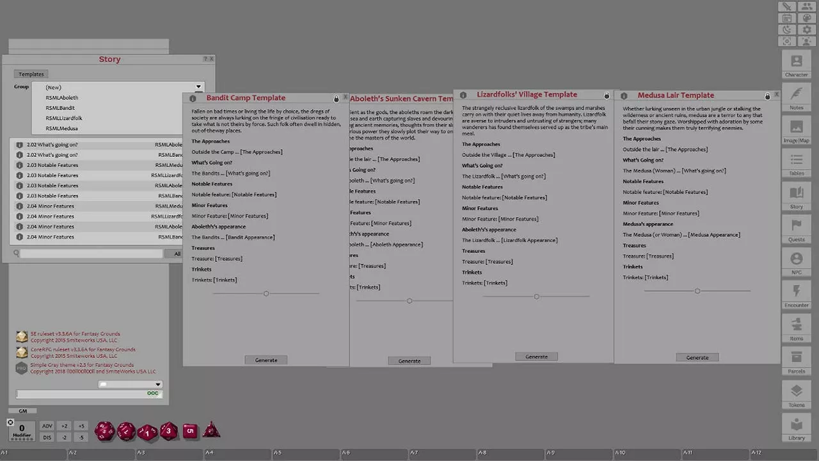Toggle the lock on Lizardfolks' Village Template
This screenshot has width=819, height=461.
pyautogui.click(x=607, y=95)
